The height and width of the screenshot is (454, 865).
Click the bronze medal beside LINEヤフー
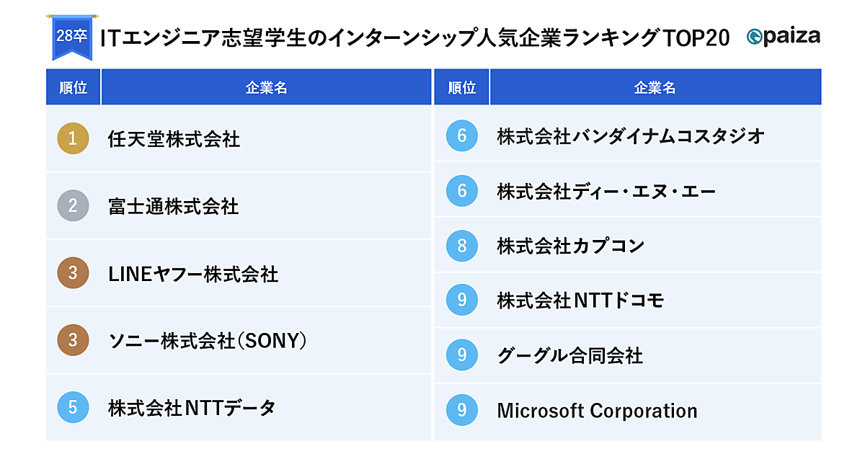[x=73, y=274]
